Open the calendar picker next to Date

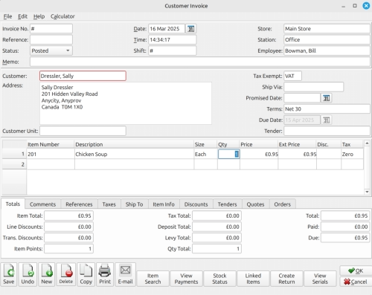tap(190, 29)
